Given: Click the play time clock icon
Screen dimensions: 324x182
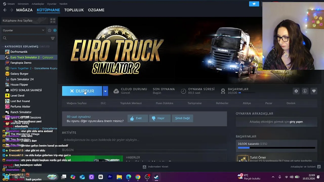Looking at the screenshot, I should point(184,91).
